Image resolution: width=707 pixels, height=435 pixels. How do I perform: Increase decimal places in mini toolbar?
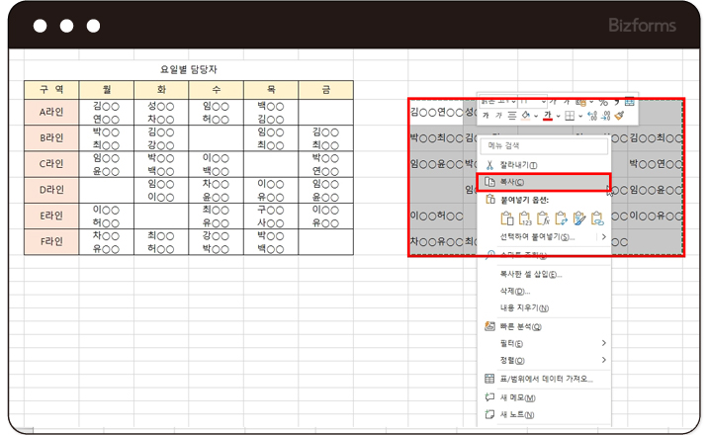pyautogui.click(x=592, y=116)
